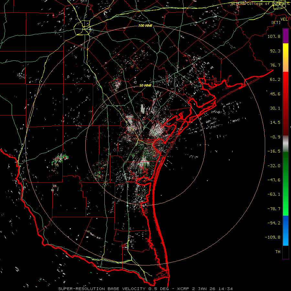Viewport: 291px width, 291px height.
Task: Click the -63.1 velocity scale value
Action: (274, 194)
